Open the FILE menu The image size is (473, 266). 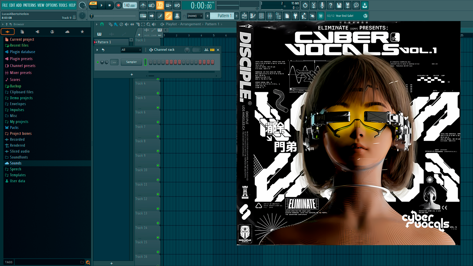pos(5,5)
